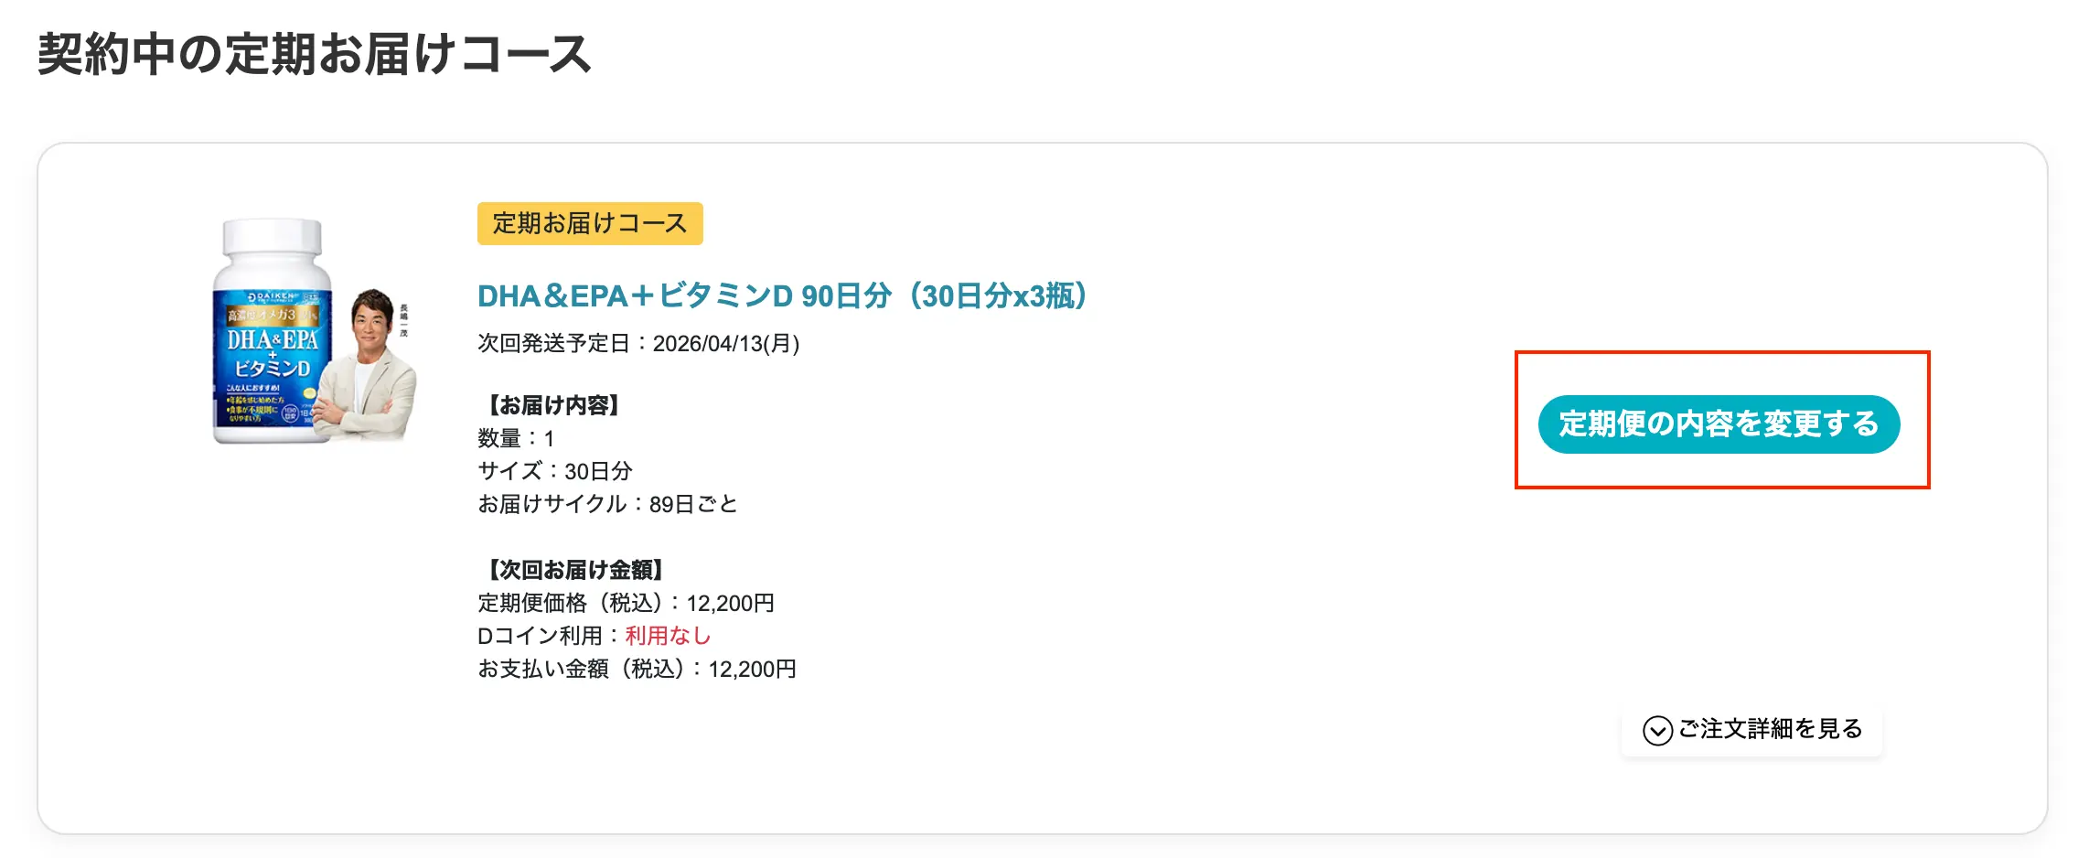This screenshot has height=858, width=2078.
Task: Click the DAIKEN logo on the bottle
Action: 272,297
